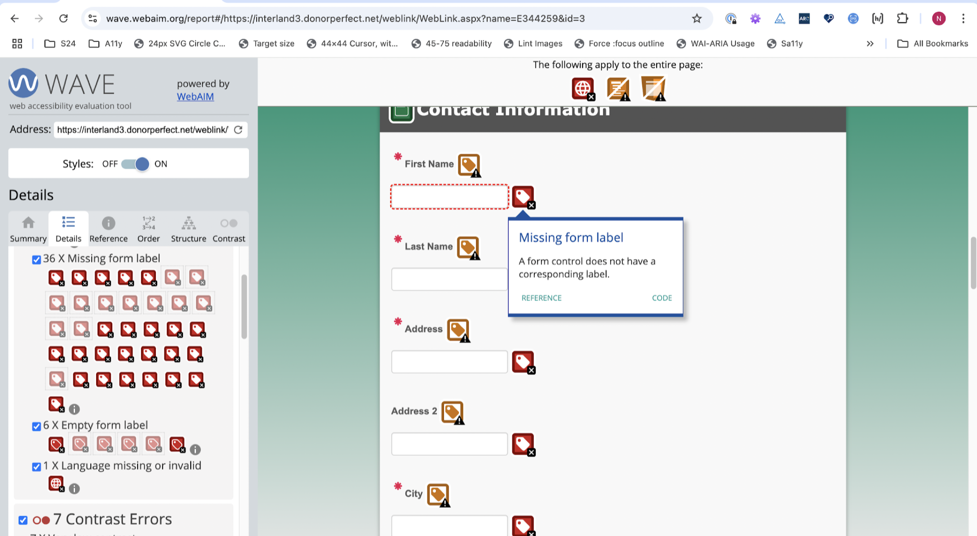Select the page-wide language error globe icon at top

[582, 88]
